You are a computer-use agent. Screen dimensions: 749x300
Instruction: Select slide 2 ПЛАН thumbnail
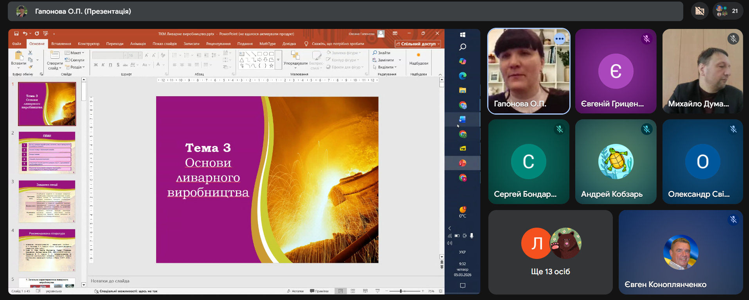click(x=47, y=153)
